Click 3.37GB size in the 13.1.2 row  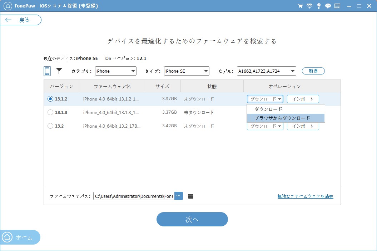click(x=169, y=99)
